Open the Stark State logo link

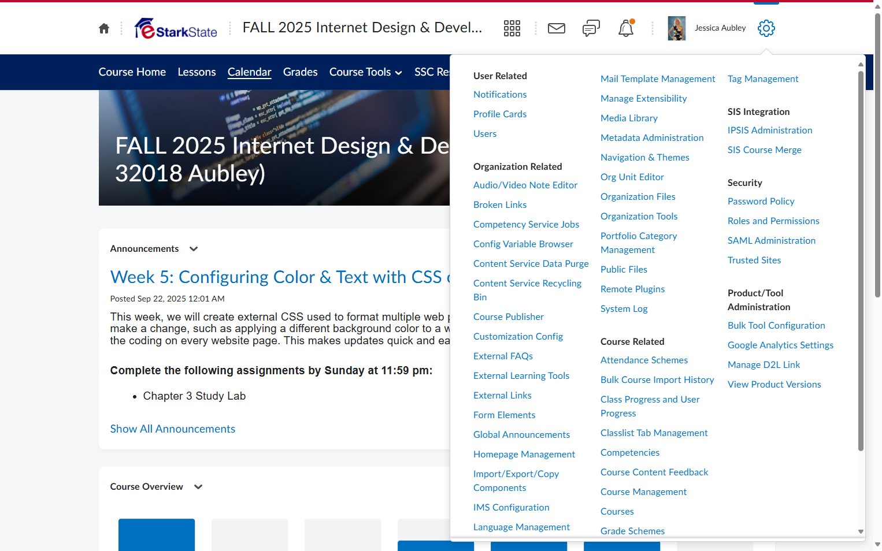[176, 28]
